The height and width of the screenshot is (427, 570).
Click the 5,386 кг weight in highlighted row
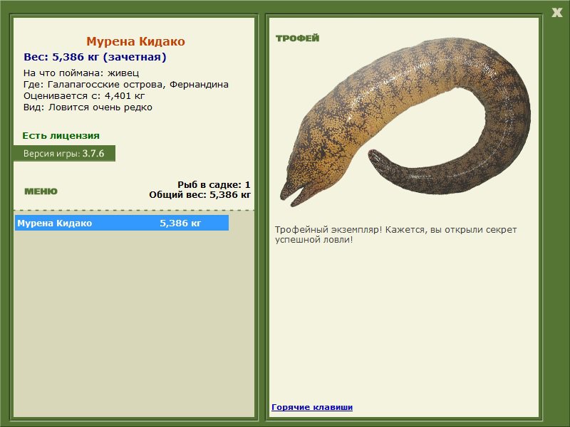[x=180, y=223]
